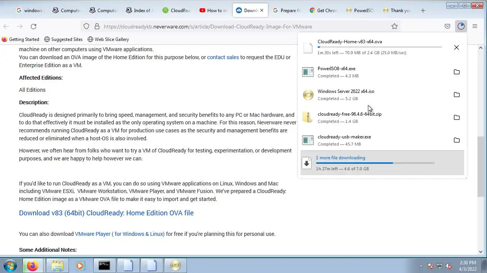
Task: Click the PowerISO8-x64.exe file icon
Action: pyautogui.click(x=308, y=72)
